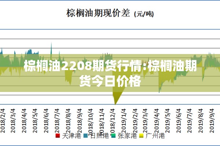This screenshot has width=220, height=146.
Task: Click the 2018/9/4 axis date
Action: pyautogui.click(x=79, y=120)
